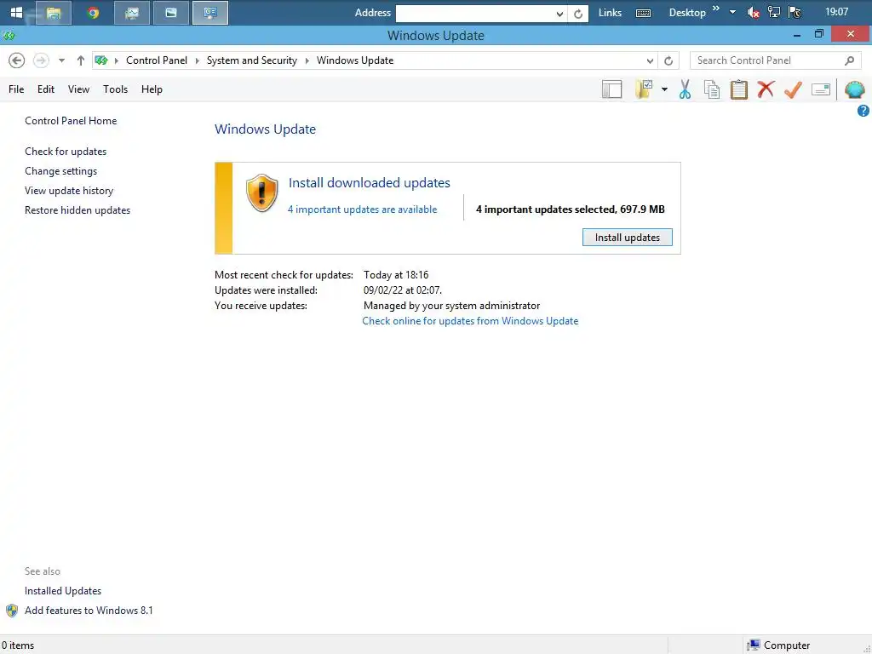Viewport: 872px width, 654px height.
Task: Show hidden tray icons arrow
Action: click(x=732, y=12)
